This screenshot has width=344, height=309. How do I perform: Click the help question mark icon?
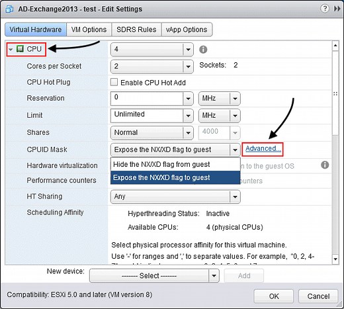pos(325,9)
